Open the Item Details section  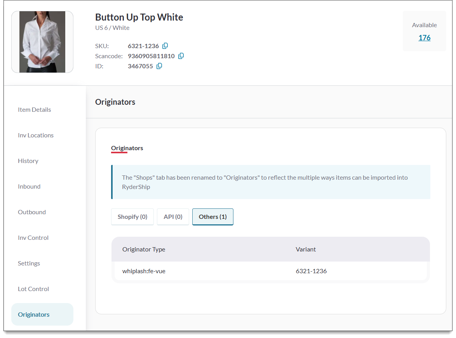pyautogui.click(x=34, y=109)
